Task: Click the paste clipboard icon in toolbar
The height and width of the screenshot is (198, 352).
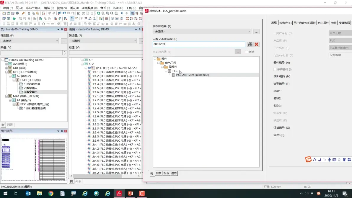Action: (x=38, y=13)
